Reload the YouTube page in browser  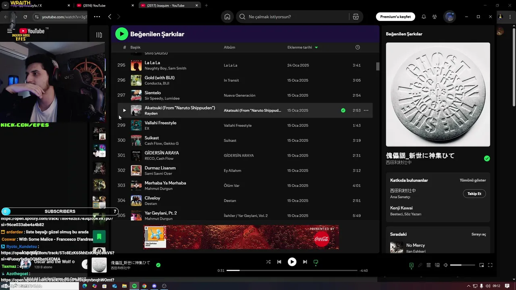25,17
